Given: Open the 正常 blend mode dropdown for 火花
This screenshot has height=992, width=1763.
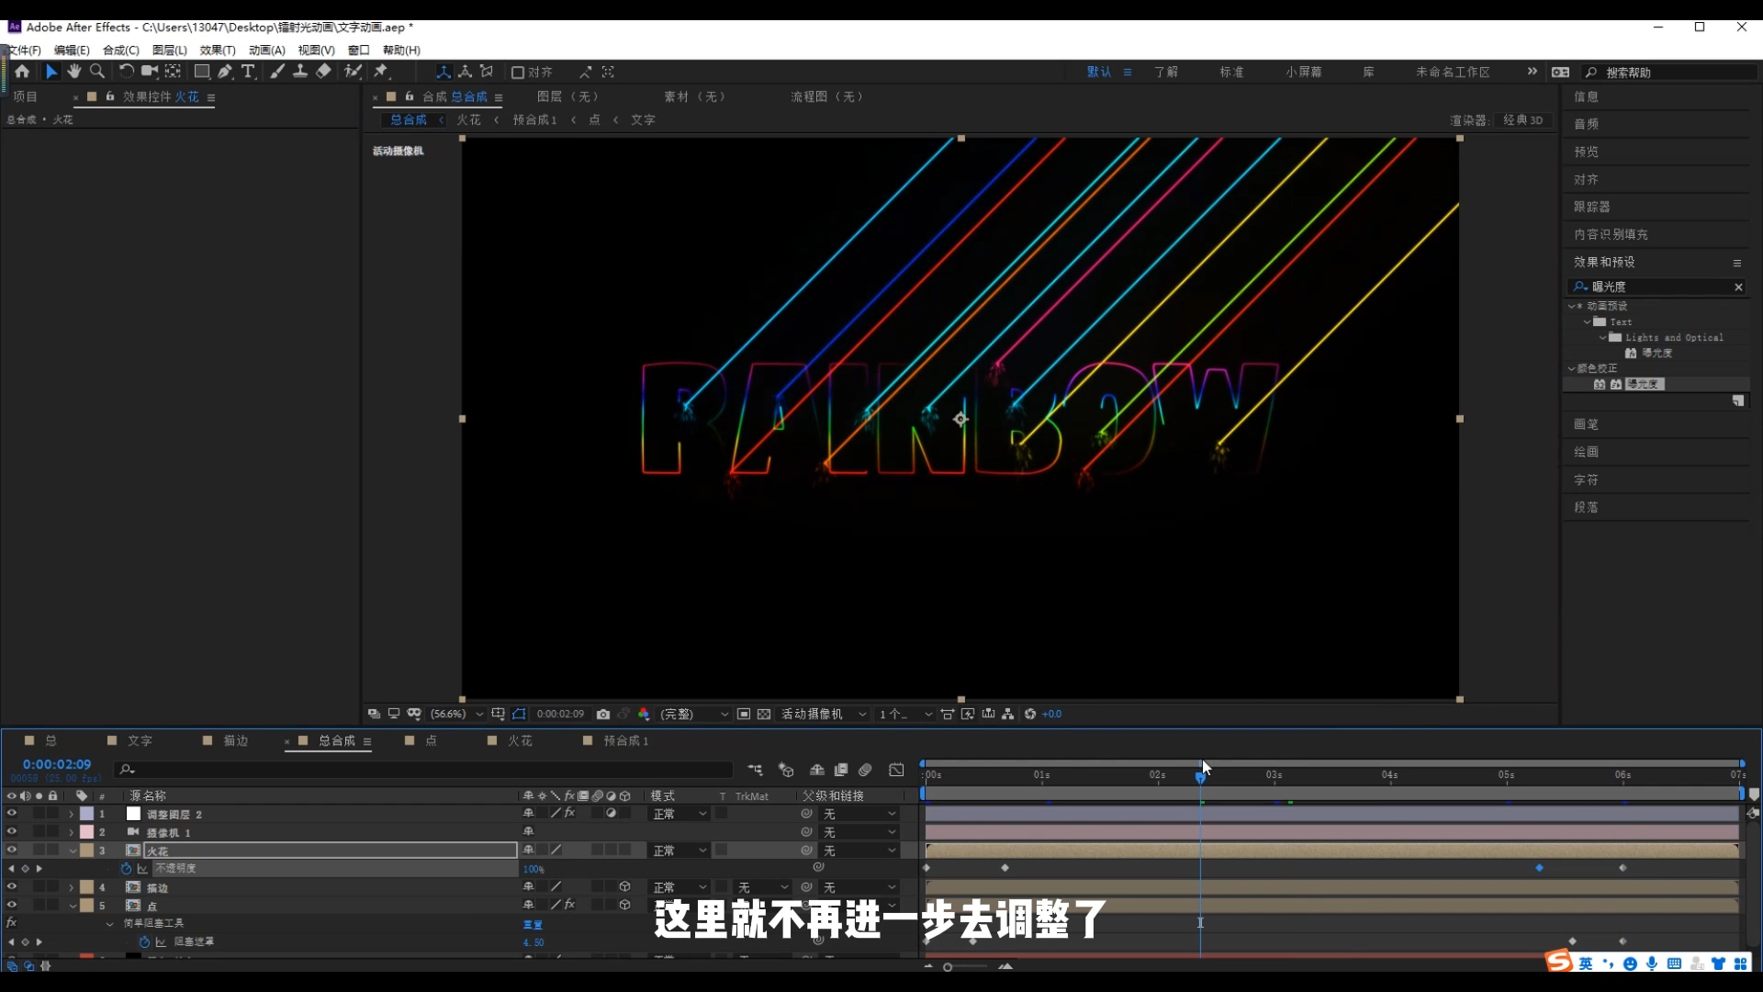Looking at the screenshot, I should 678,850.
